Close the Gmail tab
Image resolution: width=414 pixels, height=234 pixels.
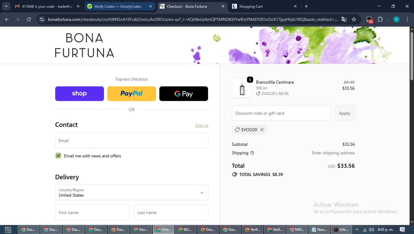[78, 6]
